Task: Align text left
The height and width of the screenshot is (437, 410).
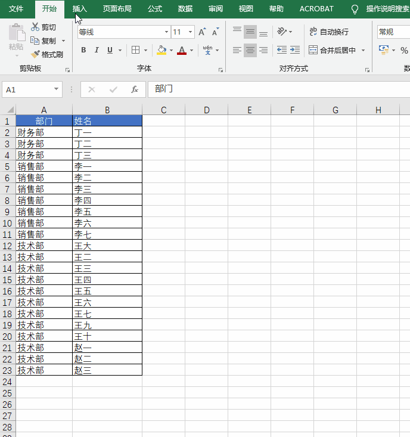Action: click(237, 50)
